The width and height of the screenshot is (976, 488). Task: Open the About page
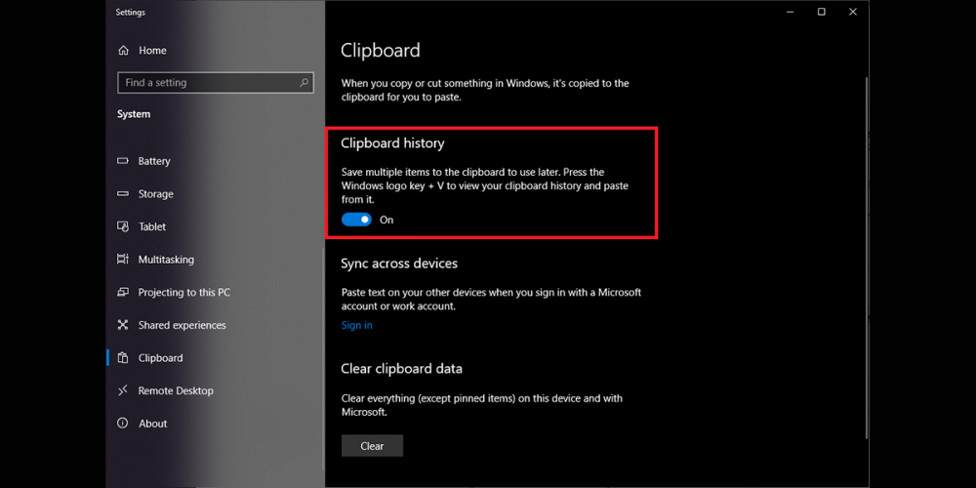152,424
